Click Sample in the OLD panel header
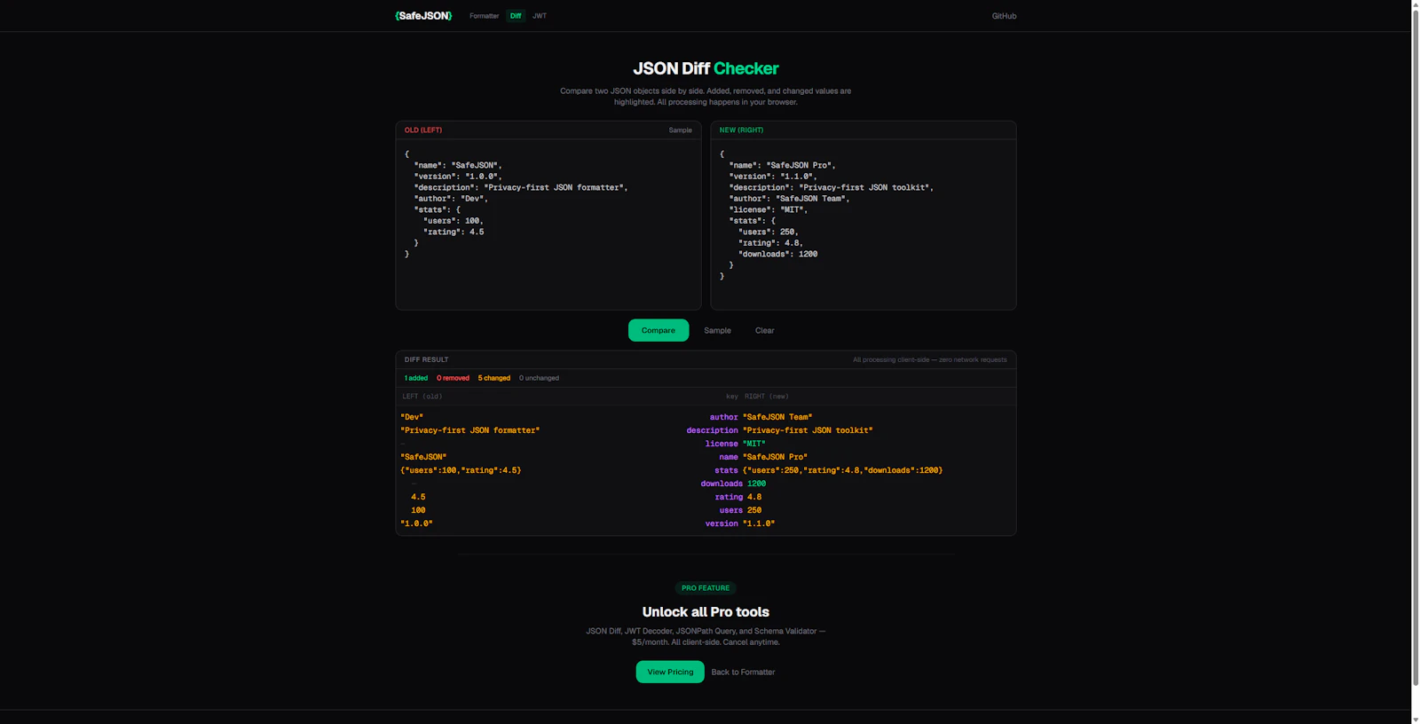1420x724 pixels. click(680, 130)
